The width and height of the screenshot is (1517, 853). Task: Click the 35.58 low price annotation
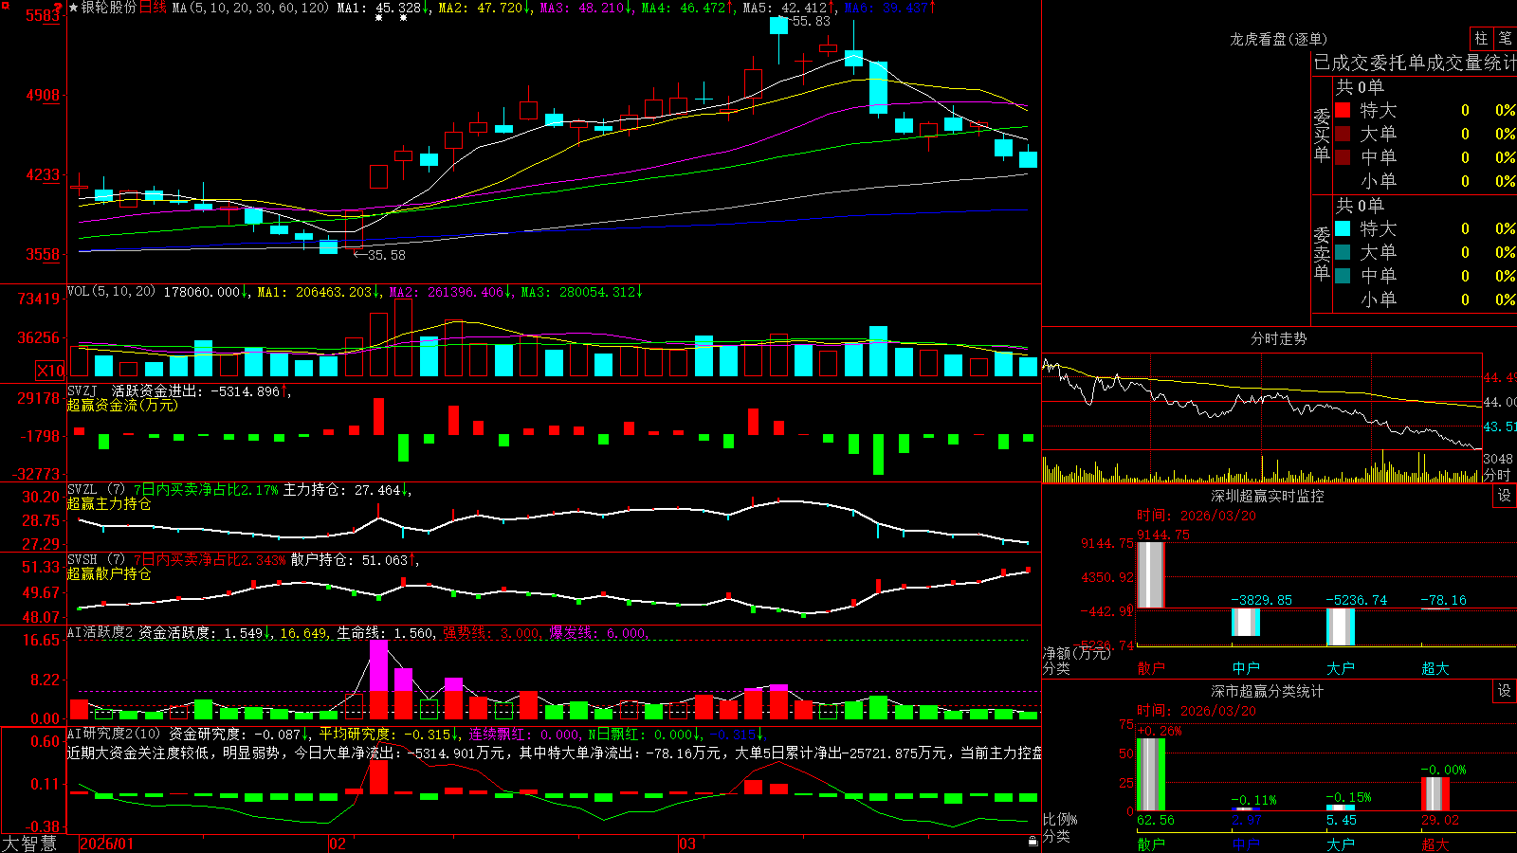tap(386, 255)
